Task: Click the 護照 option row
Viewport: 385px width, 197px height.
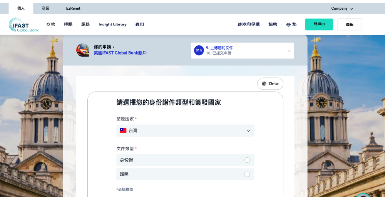Action: [x=185, y=174]
